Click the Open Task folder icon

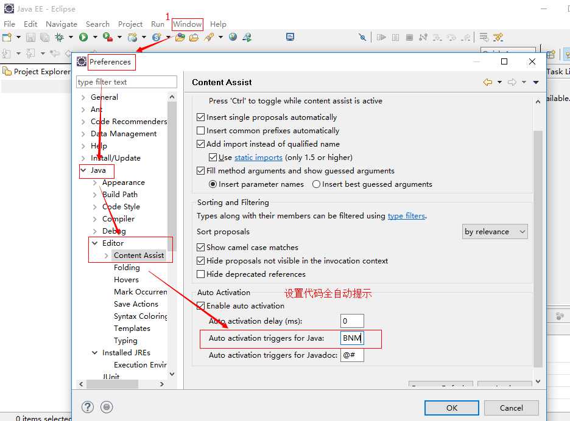click(194, 37)
